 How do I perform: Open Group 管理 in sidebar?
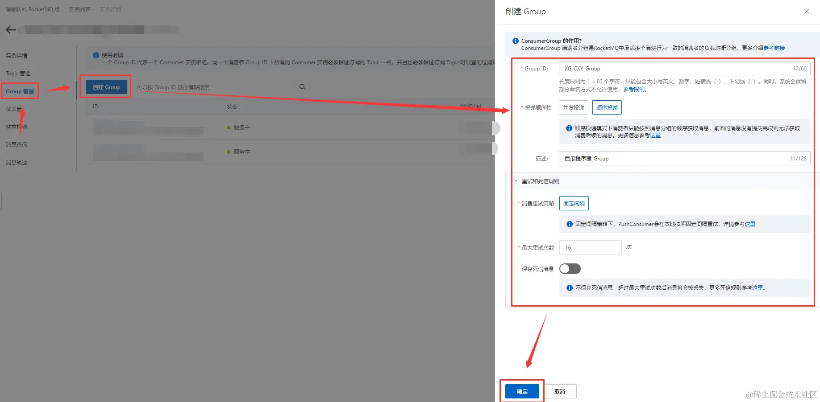20,91
